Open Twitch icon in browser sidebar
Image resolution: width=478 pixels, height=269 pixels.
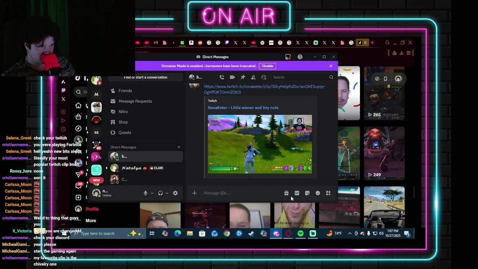pyautogui.click(x=63, y=90)
